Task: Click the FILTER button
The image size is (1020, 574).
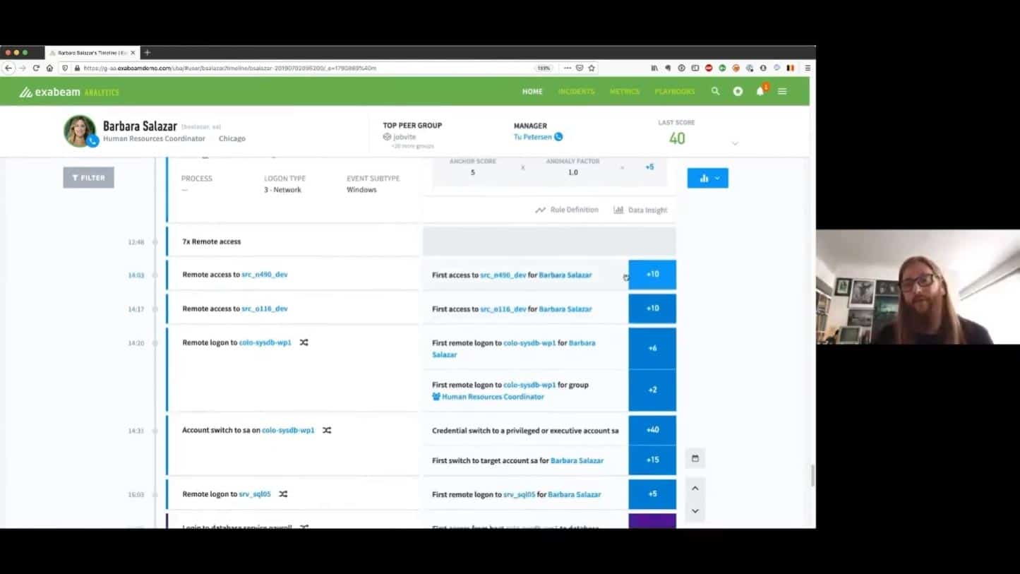Action: click(x=88, y=178)
